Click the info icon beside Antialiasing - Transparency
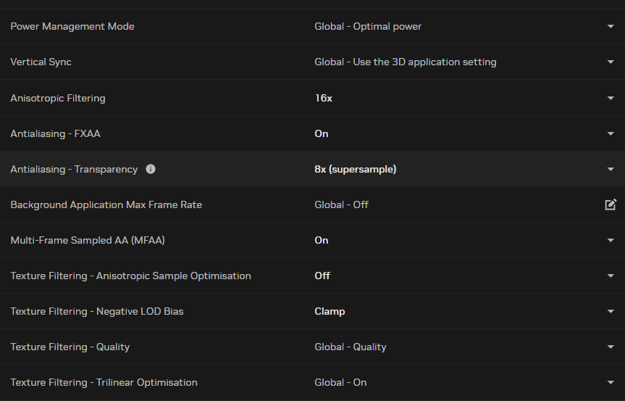Viewport: 625px width, 401px height. point(151,169)
